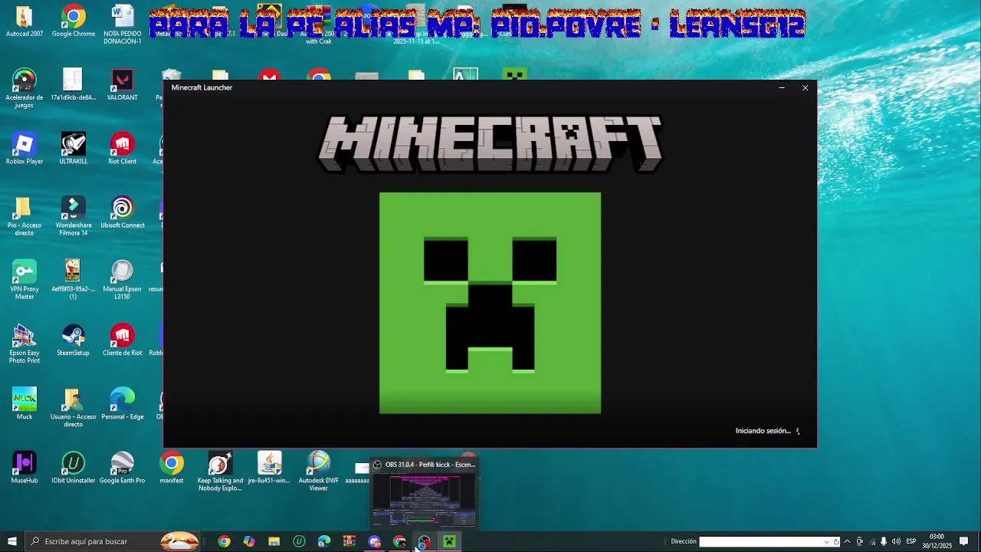Image resolution: width=981 pixels, height=552 pixels.
Task: Click the Minecraft Launcher window title
Action: [202, 87]
